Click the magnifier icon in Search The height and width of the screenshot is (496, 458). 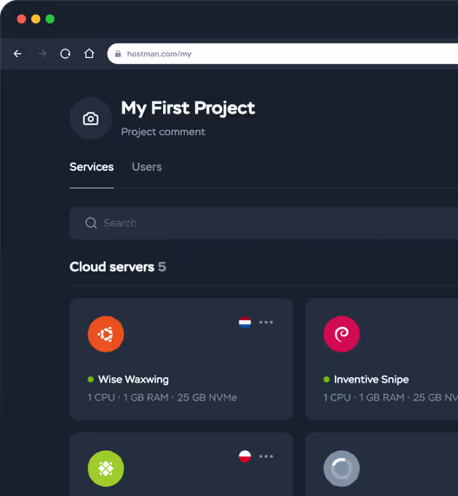tap(91, 223)
